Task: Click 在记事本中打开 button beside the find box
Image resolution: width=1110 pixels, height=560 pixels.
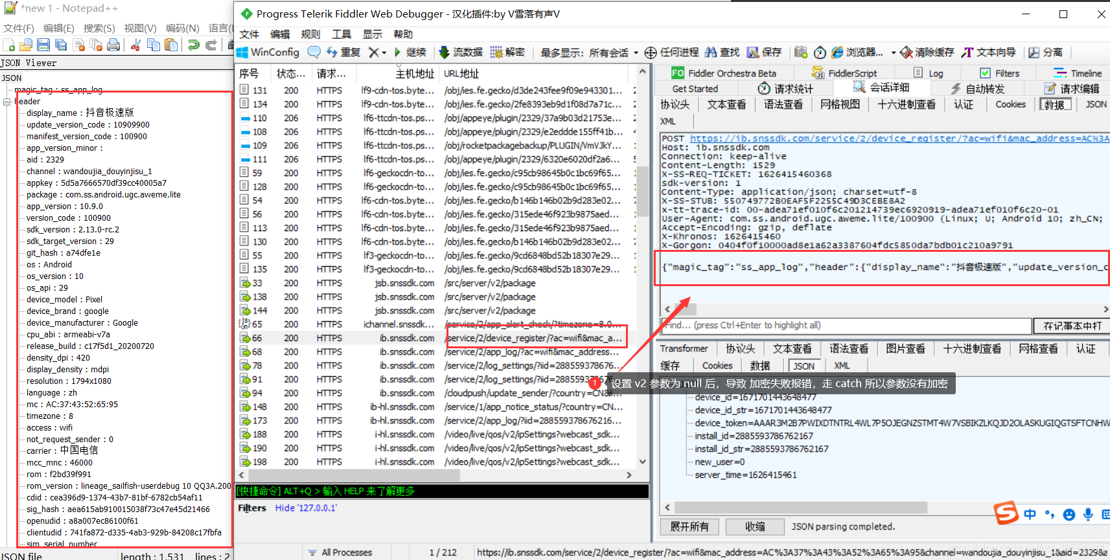Action: point(1072,326)
